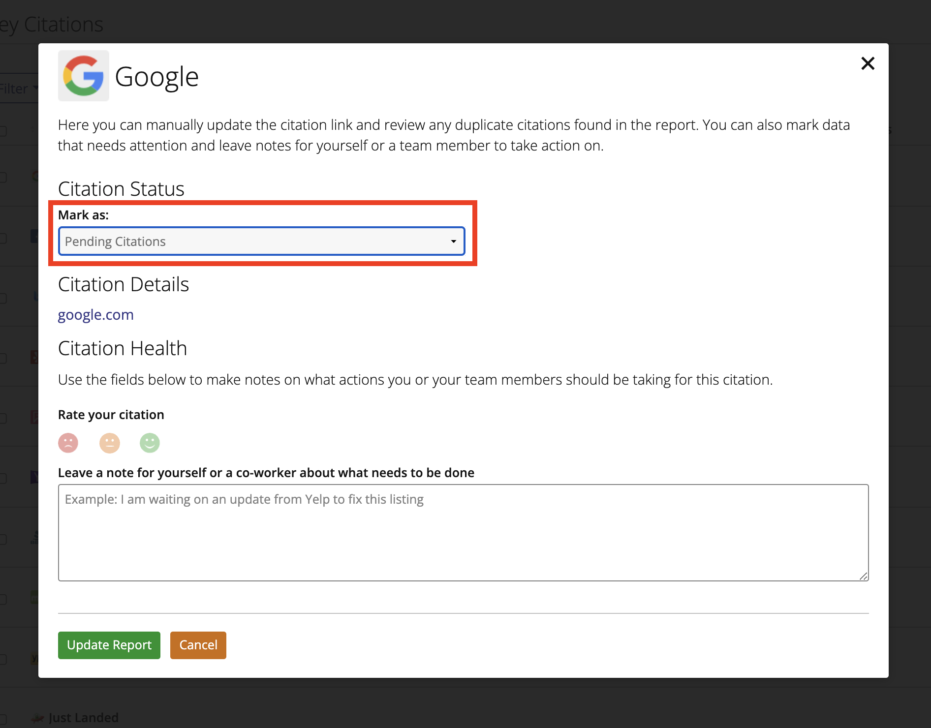
Task: Select the Just Landed row label
Action: [x=84, y=718]
